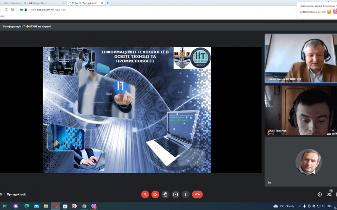Screen dimensions: 337x210
Task: Open the purple Alice assistant taskbar icon
Action: coord(16,206)
